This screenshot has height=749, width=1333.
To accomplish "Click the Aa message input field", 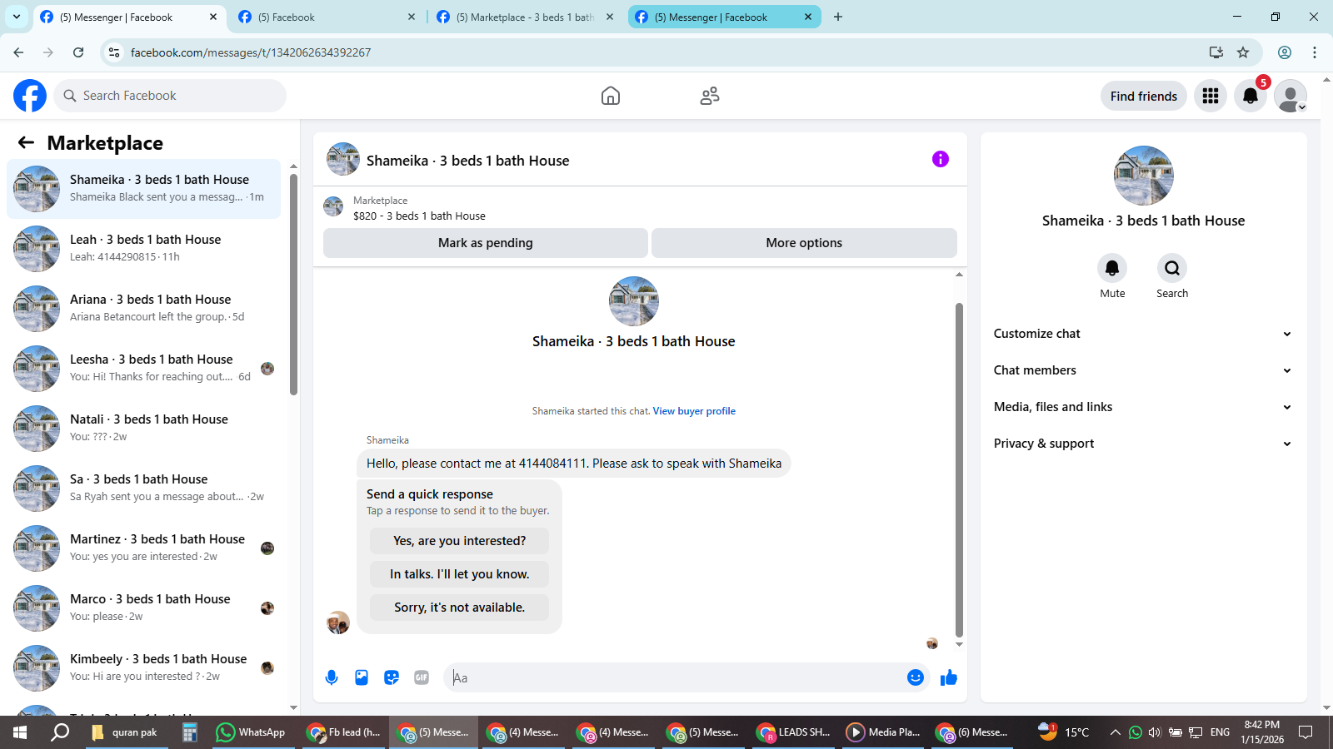I will (x=673, y=677).
